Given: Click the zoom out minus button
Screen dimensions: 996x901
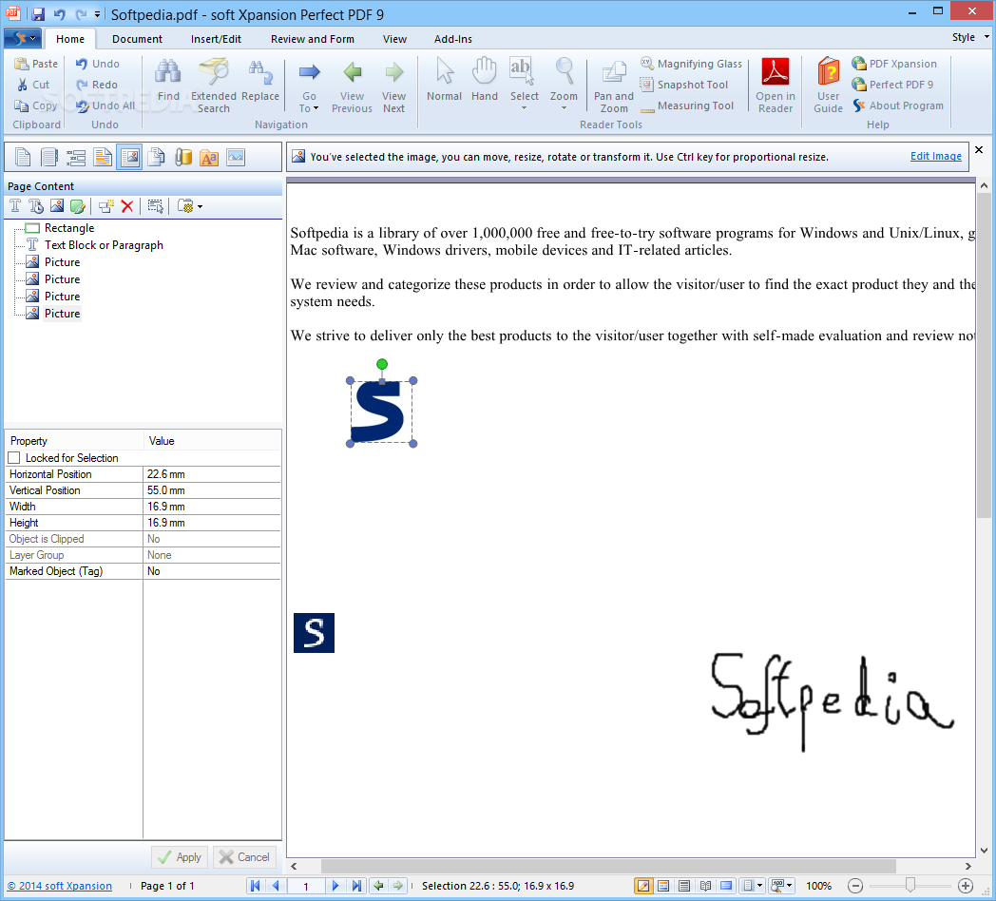Looking at the screenshot, I should pyautogui.click(x=855, y=885).
